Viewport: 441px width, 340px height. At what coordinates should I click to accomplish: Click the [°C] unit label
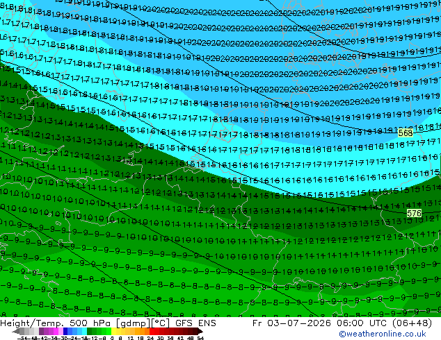coord(161,323)
